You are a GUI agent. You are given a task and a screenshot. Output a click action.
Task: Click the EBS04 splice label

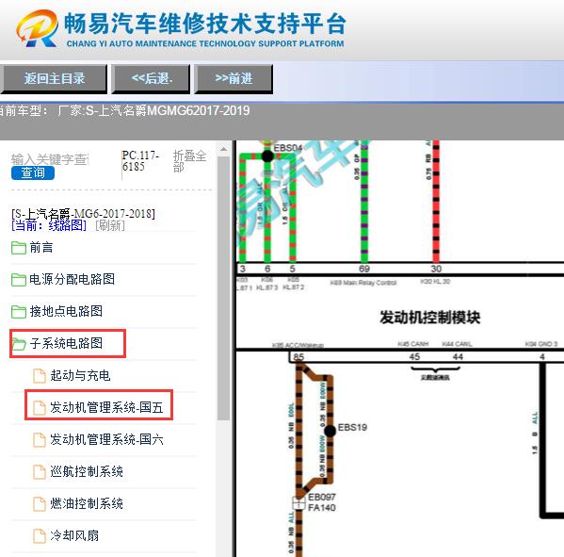click(x=288, y=148)
